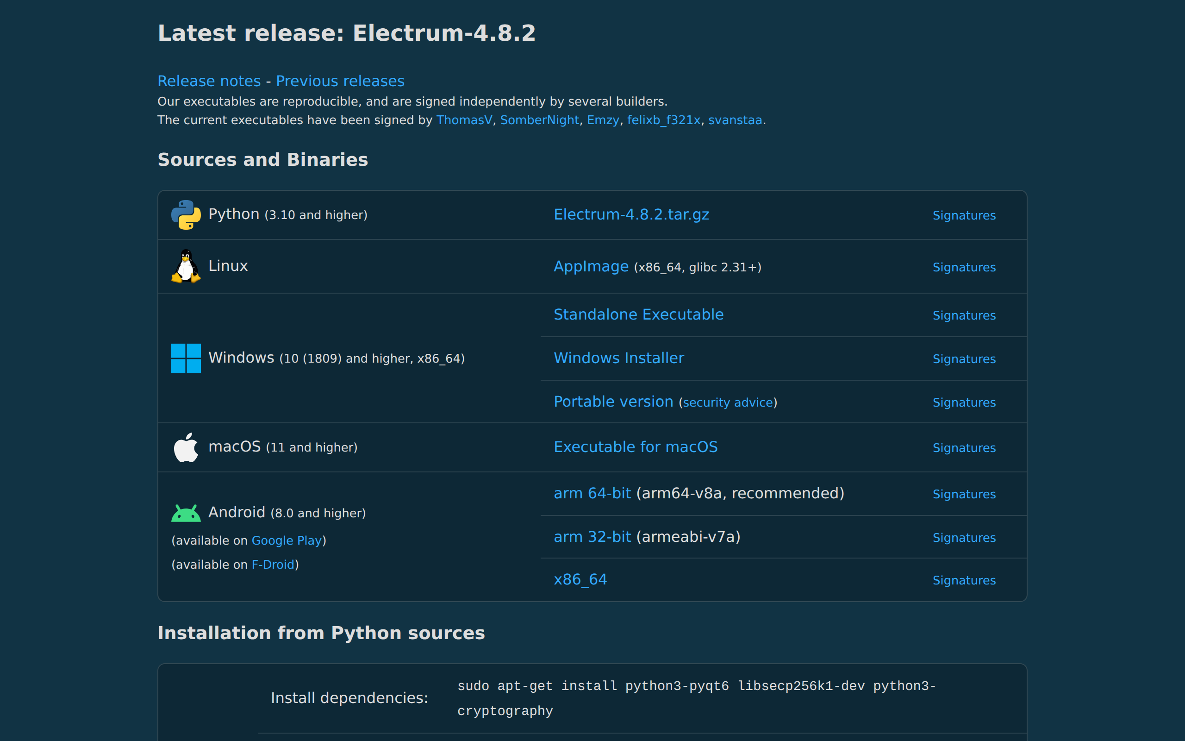Open signer svanstaa's link
This screenshot has height=741, width=1185.
click(x=735, y=120)
